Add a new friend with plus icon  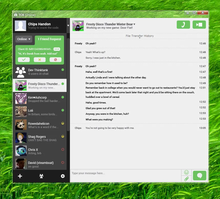click(x=20, y=176)
